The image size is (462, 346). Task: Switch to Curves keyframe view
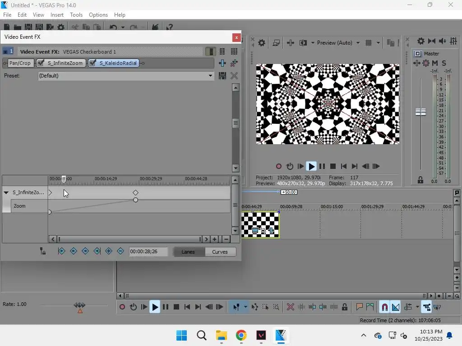point(220,252)
